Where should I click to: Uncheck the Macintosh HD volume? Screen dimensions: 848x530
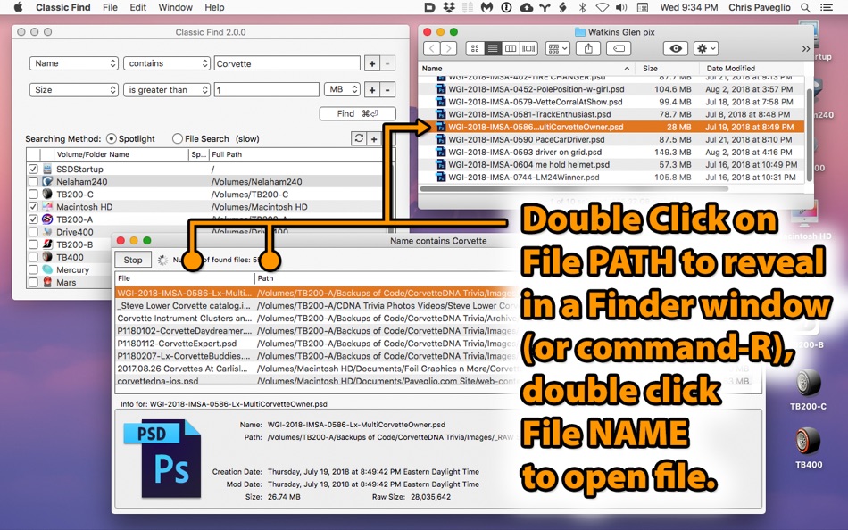point(33,207)
